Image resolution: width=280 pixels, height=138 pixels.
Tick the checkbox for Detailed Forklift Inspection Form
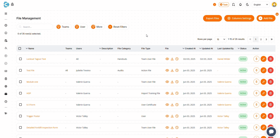tap(21, 128)
